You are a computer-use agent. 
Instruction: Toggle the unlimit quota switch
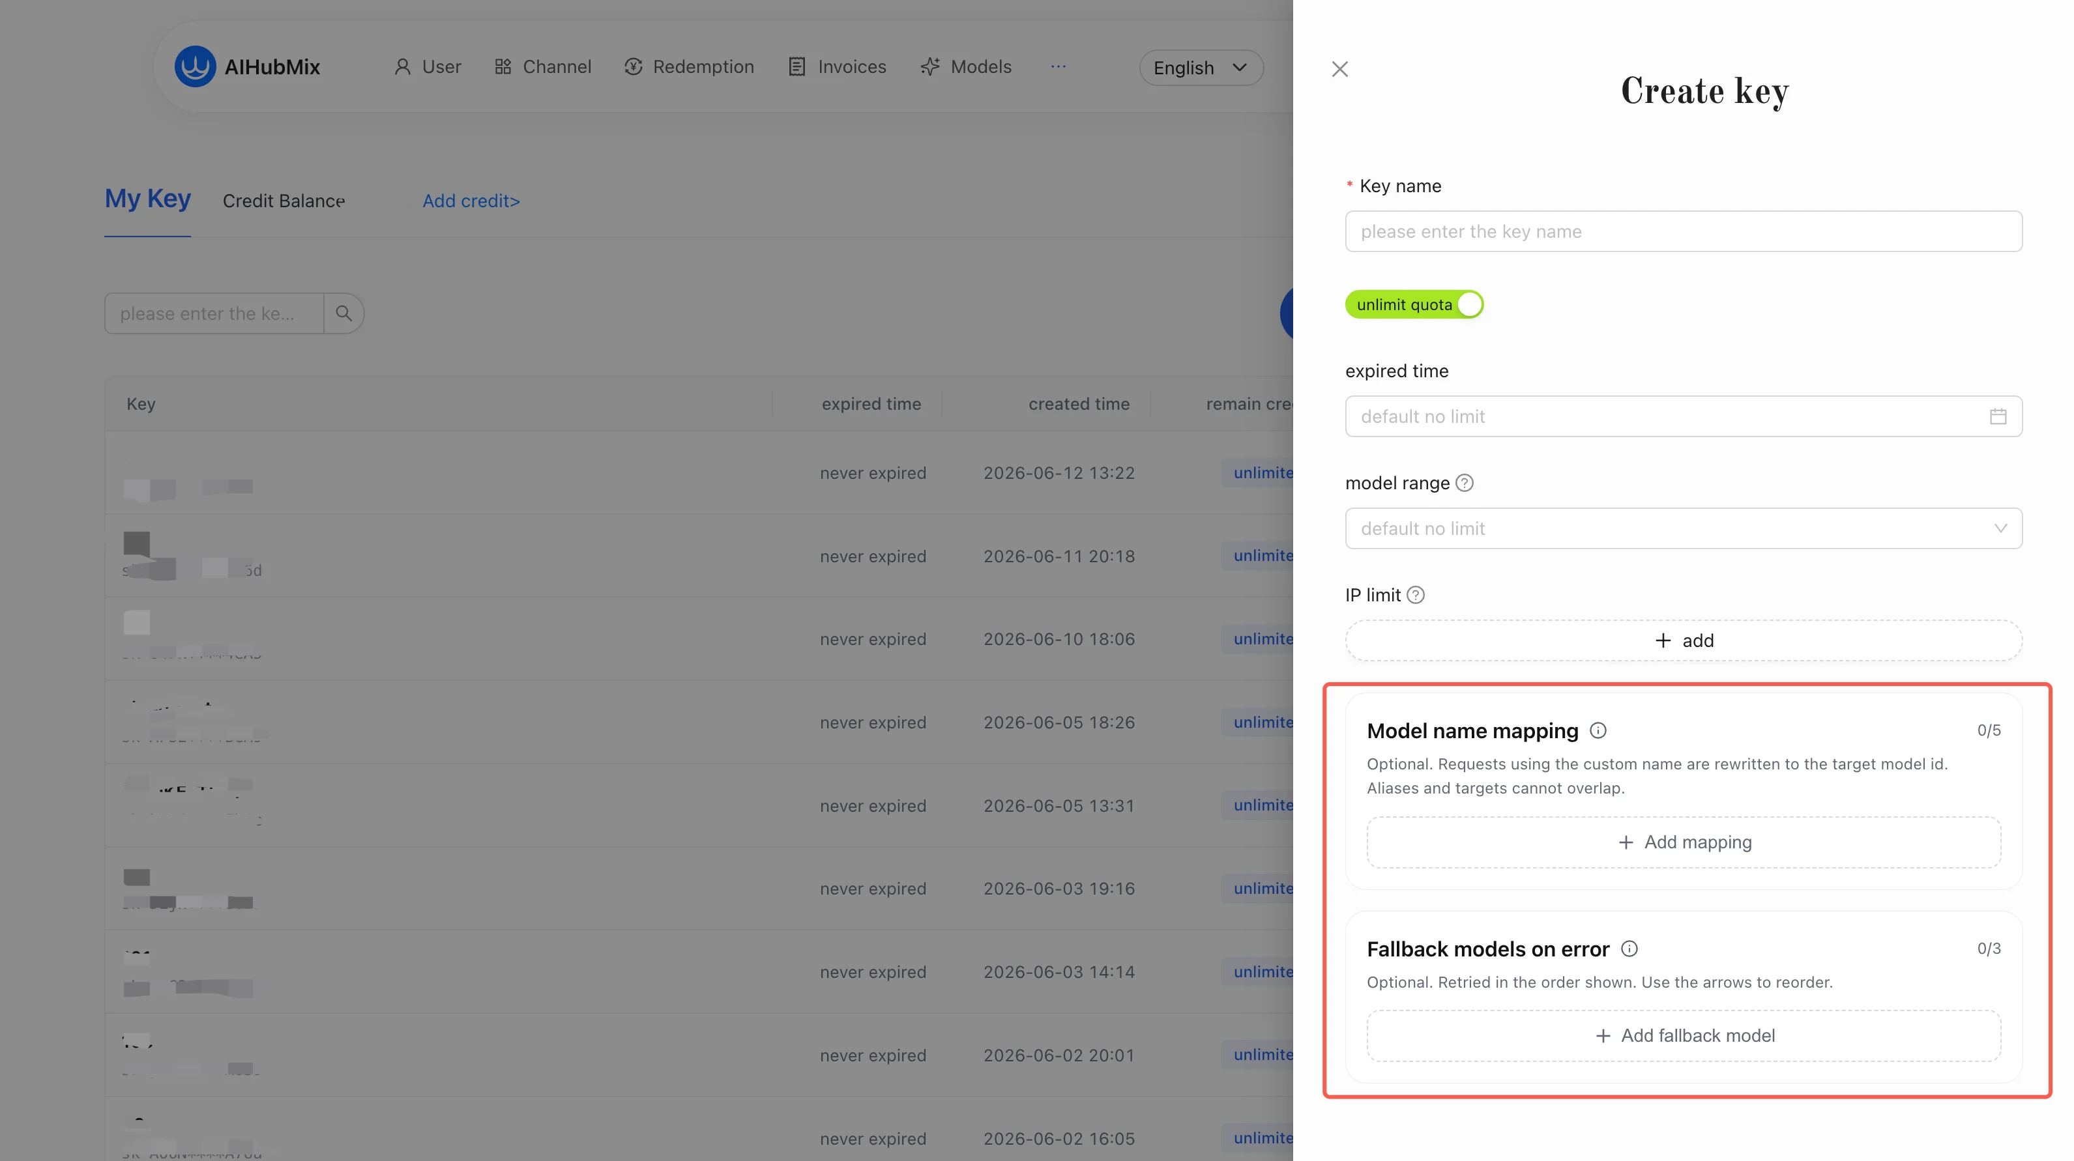(1414, 305)
